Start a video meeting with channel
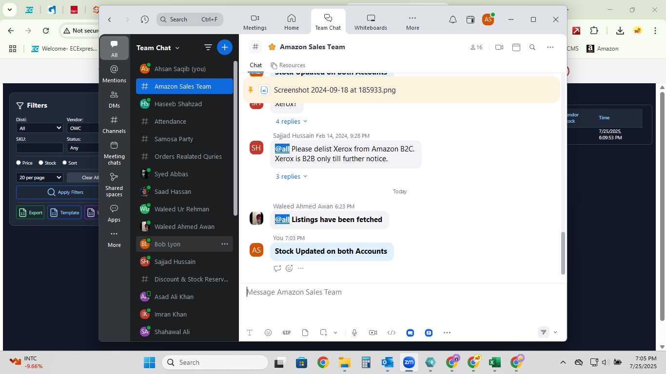The image size is (666, 374). [x=499, y=47]
